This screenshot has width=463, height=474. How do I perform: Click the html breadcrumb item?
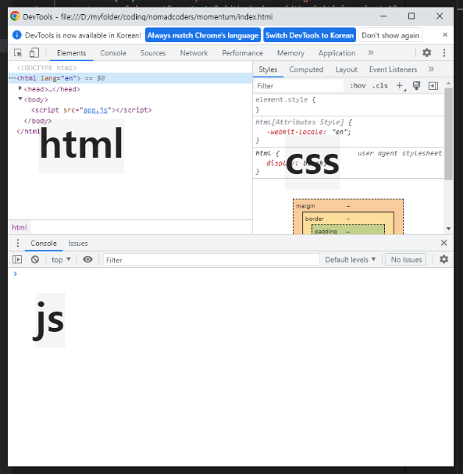click(20, 227)
